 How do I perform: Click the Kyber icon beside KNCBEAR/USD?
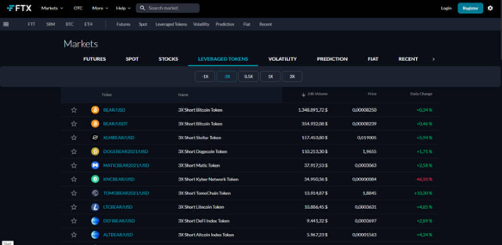click(x=95, y=179)
